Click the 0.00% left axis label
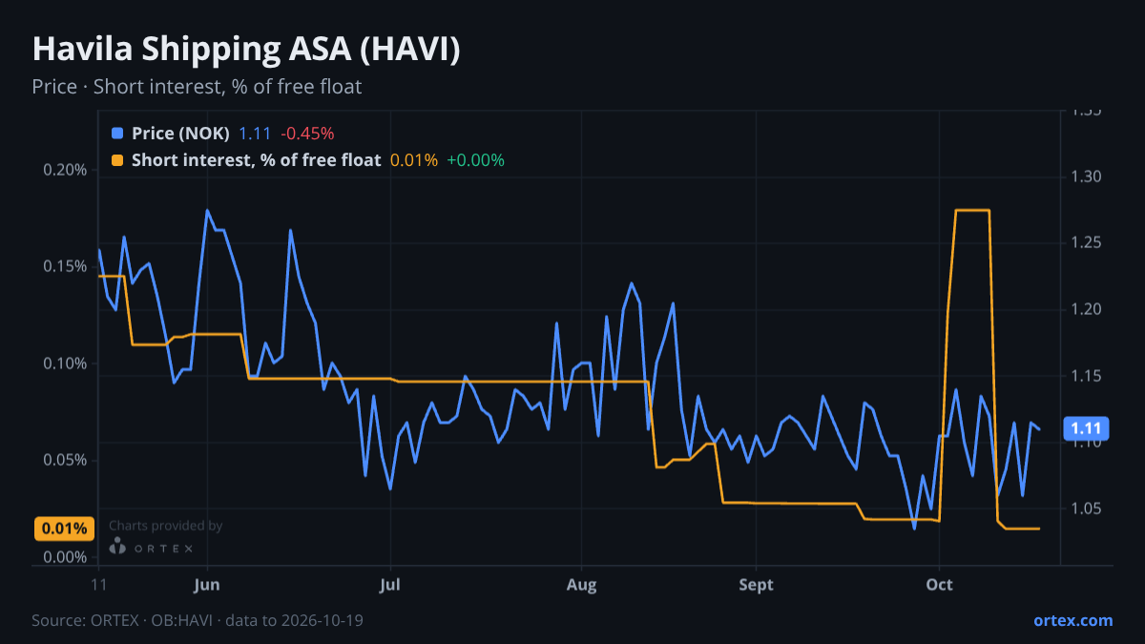This screenshot has width=1145, height=644. (65, 556)
